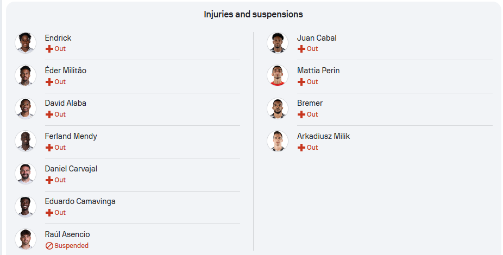Select Daniel Carvajal's profile picture

(26, 174)
